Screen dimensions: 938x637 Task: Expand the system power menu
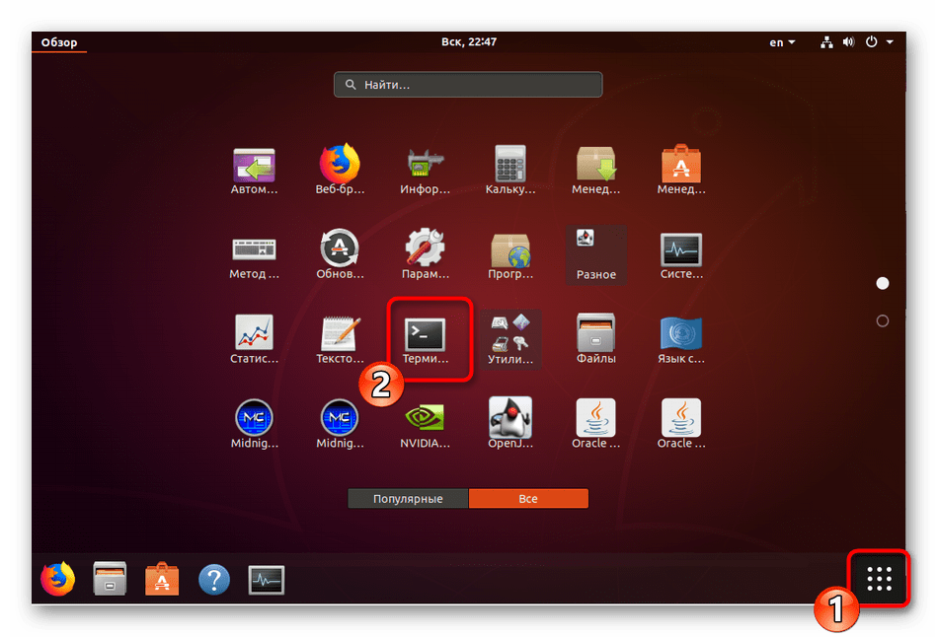(879, 42)
